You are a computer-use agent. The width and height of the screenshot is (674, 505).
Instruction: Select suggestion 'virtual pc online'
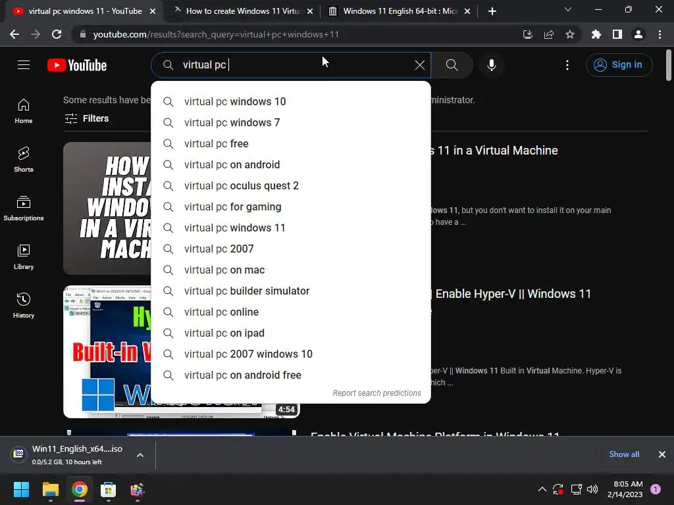tap(291, 312)
